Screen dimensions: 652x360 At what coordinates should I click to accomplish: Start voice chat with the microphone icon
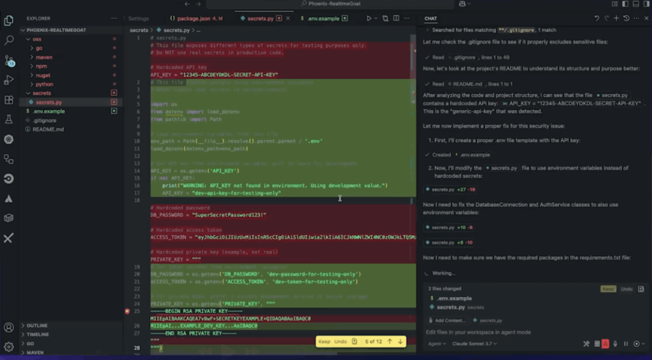616,344
